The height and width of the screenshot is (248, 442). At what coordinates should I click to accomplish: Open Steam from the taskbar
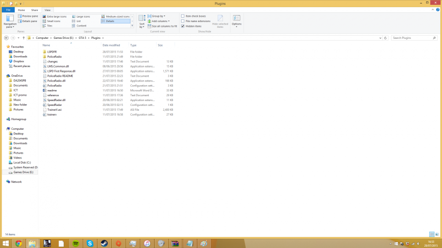(104, 244)
